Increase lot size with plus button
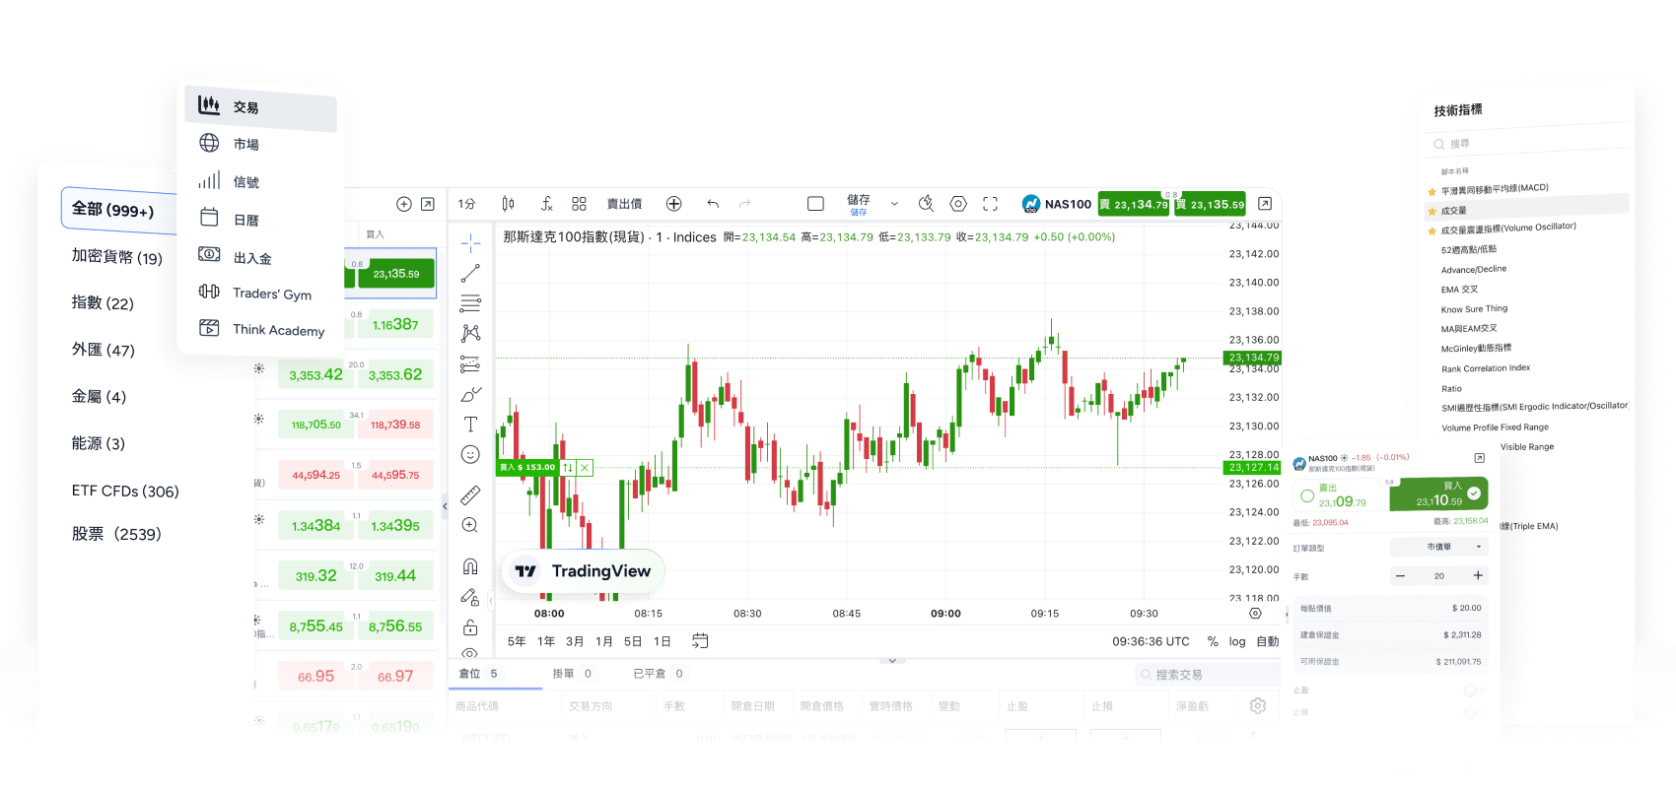This screenshot has height=788, width=1676. (x=1478, y=575)
